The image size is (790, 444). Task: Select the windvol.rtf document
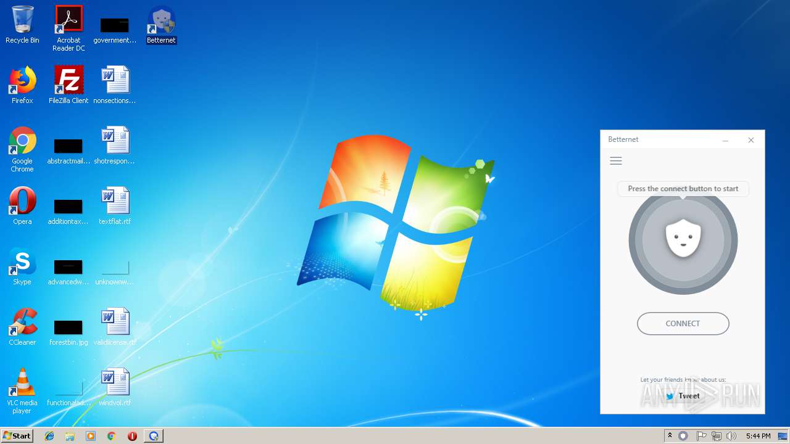115,387
